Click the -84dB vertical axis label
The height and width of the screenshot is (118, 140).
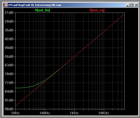(9, 91)
